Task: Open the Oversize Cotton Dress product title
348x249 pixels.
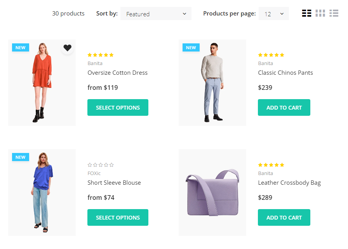Action: pos(117,73)
